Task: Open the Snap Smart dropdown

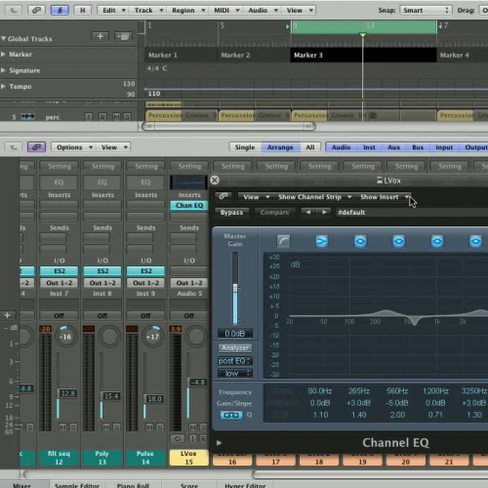Action: pos(426,11)
